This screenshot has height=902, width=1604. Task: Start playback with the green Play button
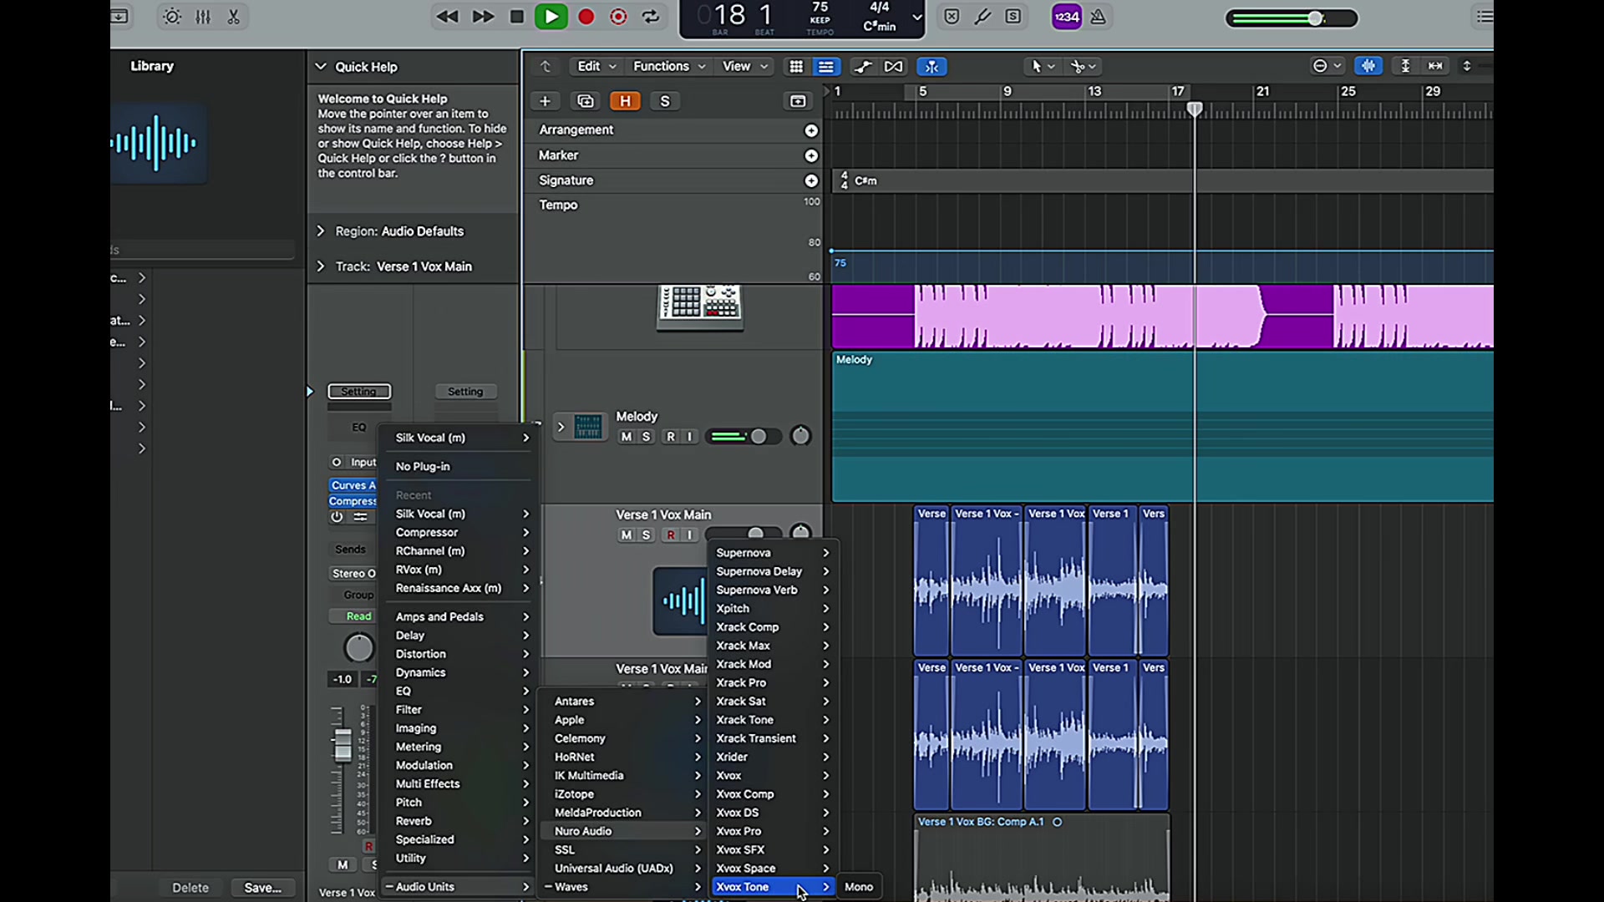click(551, 17)
